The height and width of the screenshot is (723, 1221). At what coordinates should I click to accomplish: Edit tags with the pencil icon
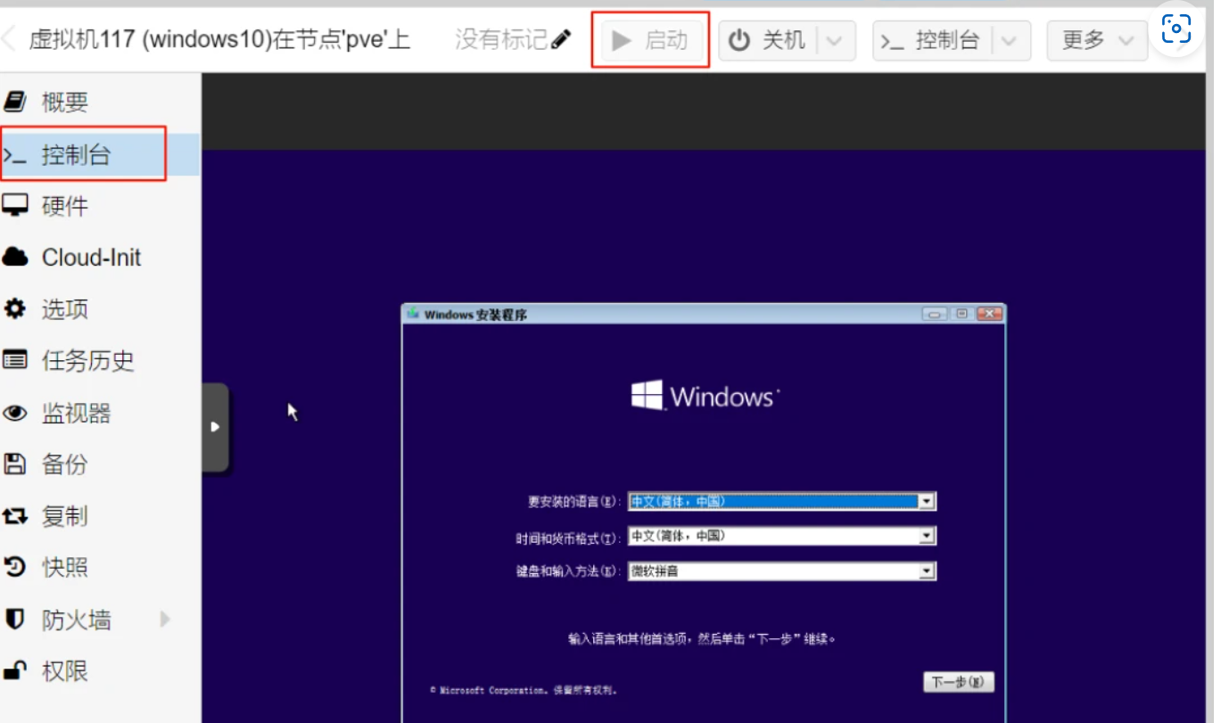[x=561, y=39]
